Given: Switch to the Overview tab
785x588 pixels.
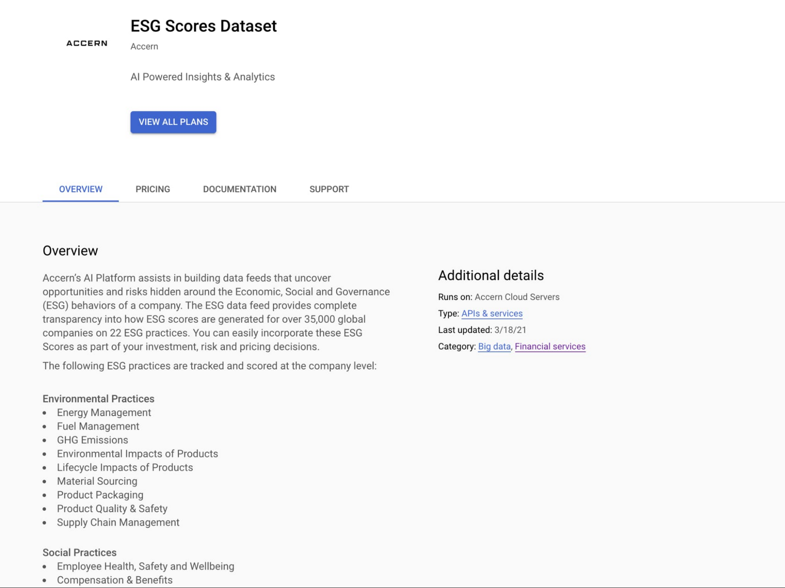Looking at the screenshot, I should tap(80, 189).
